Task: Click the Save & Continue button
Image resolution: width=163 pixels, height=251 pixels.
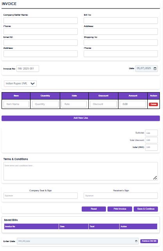Action: pos(146,209)
